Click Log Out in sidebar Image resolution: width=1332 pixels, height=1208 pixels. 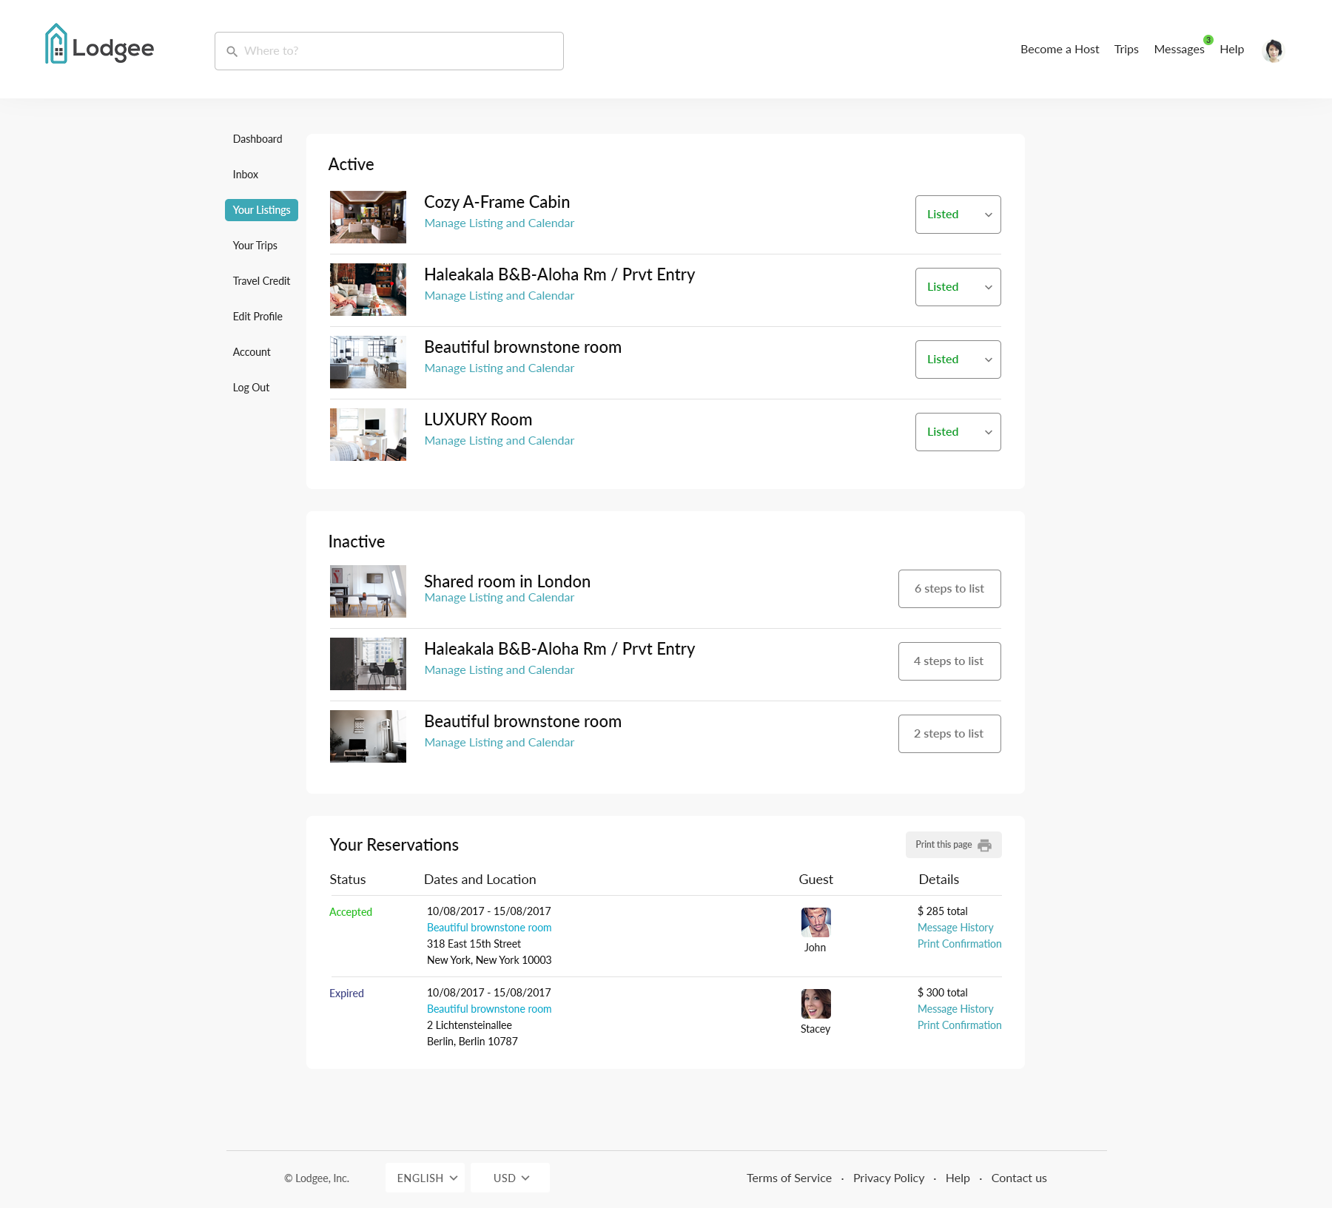tap(251, 388)
